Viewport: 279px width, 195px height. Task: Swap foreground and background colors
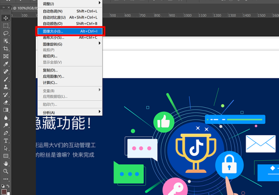8,186
